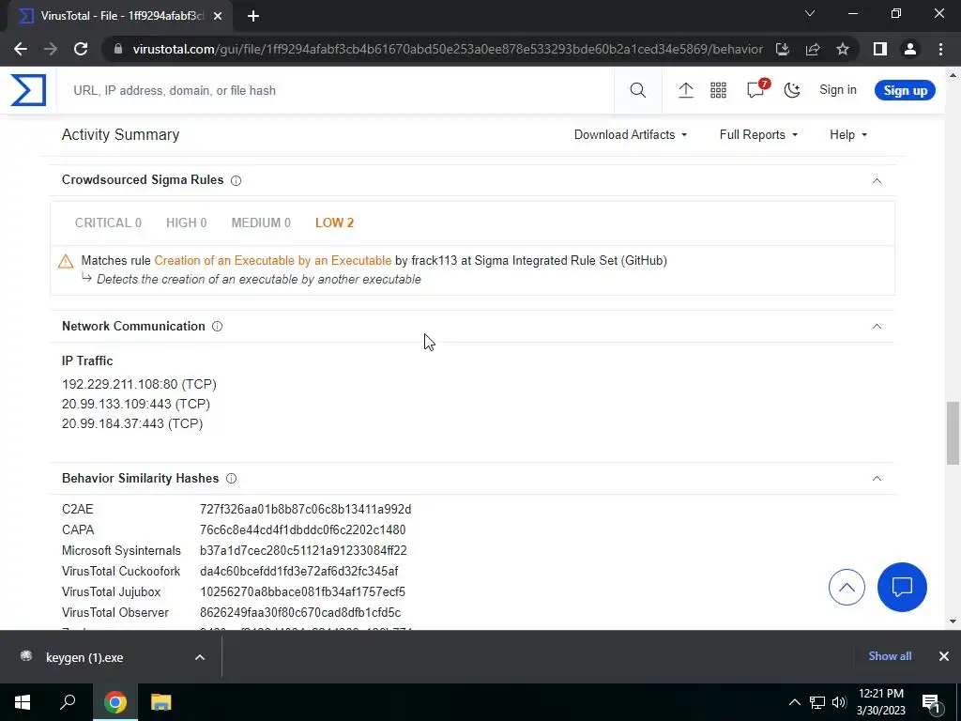Open the apps grid icon

[x=718, y=90]
